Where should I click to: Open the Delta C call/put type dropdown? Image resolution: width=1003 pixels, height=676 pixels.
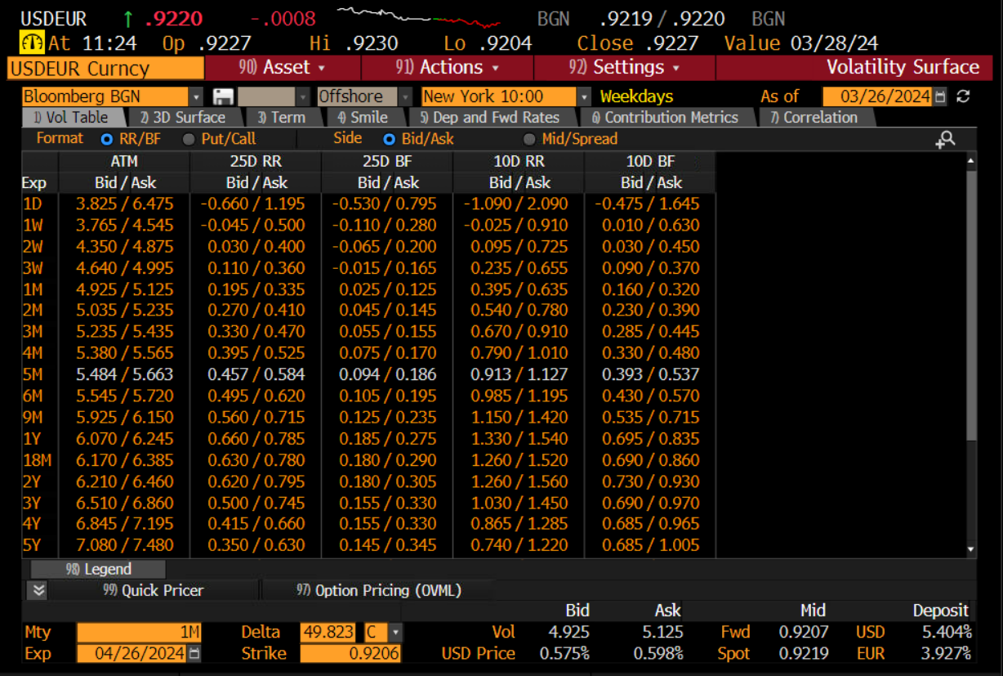[395, 632]
